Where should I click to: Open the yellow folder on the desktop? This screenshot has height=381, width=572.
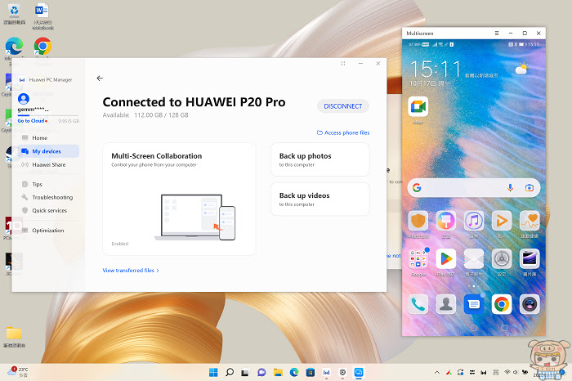click(x=14, y=333)
